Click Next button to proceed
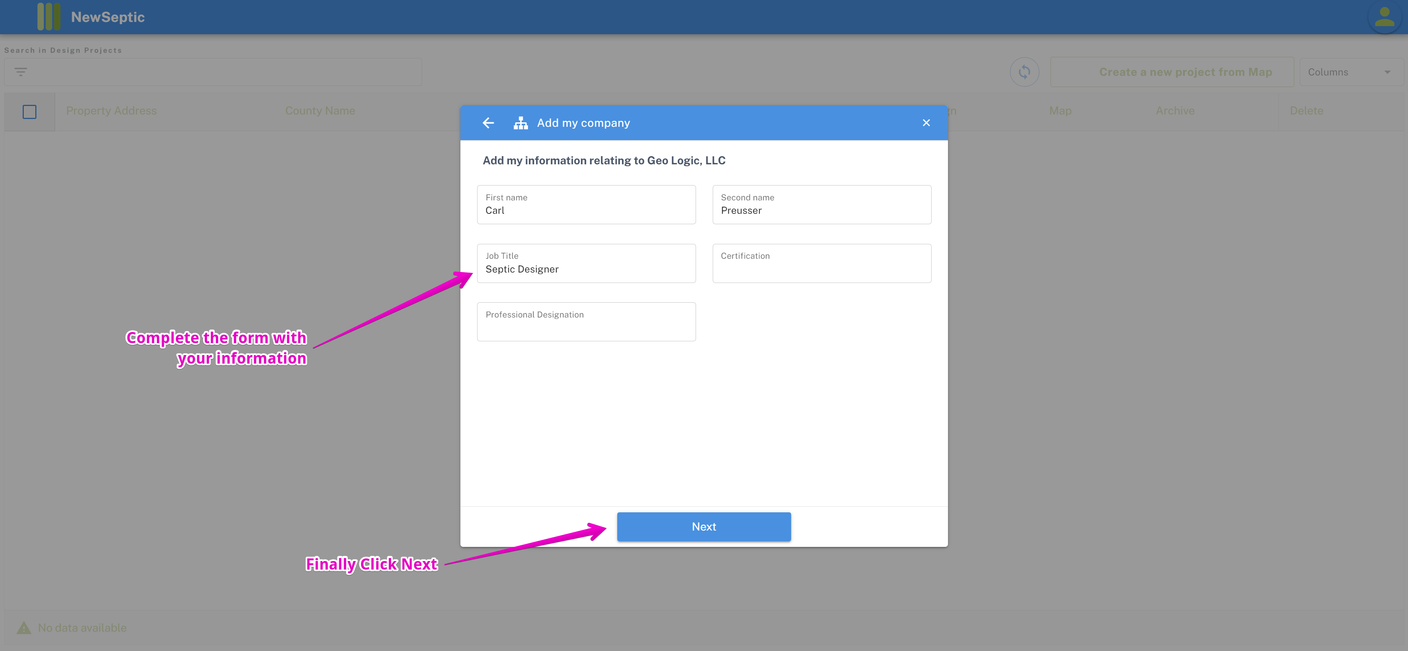The height and width of the screenshot is (651, 1408). coord(704,526)
